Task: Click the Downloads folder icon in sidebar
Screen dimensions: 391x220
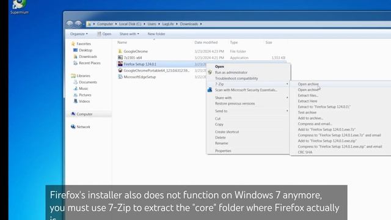Action: (x=75, y=57)
